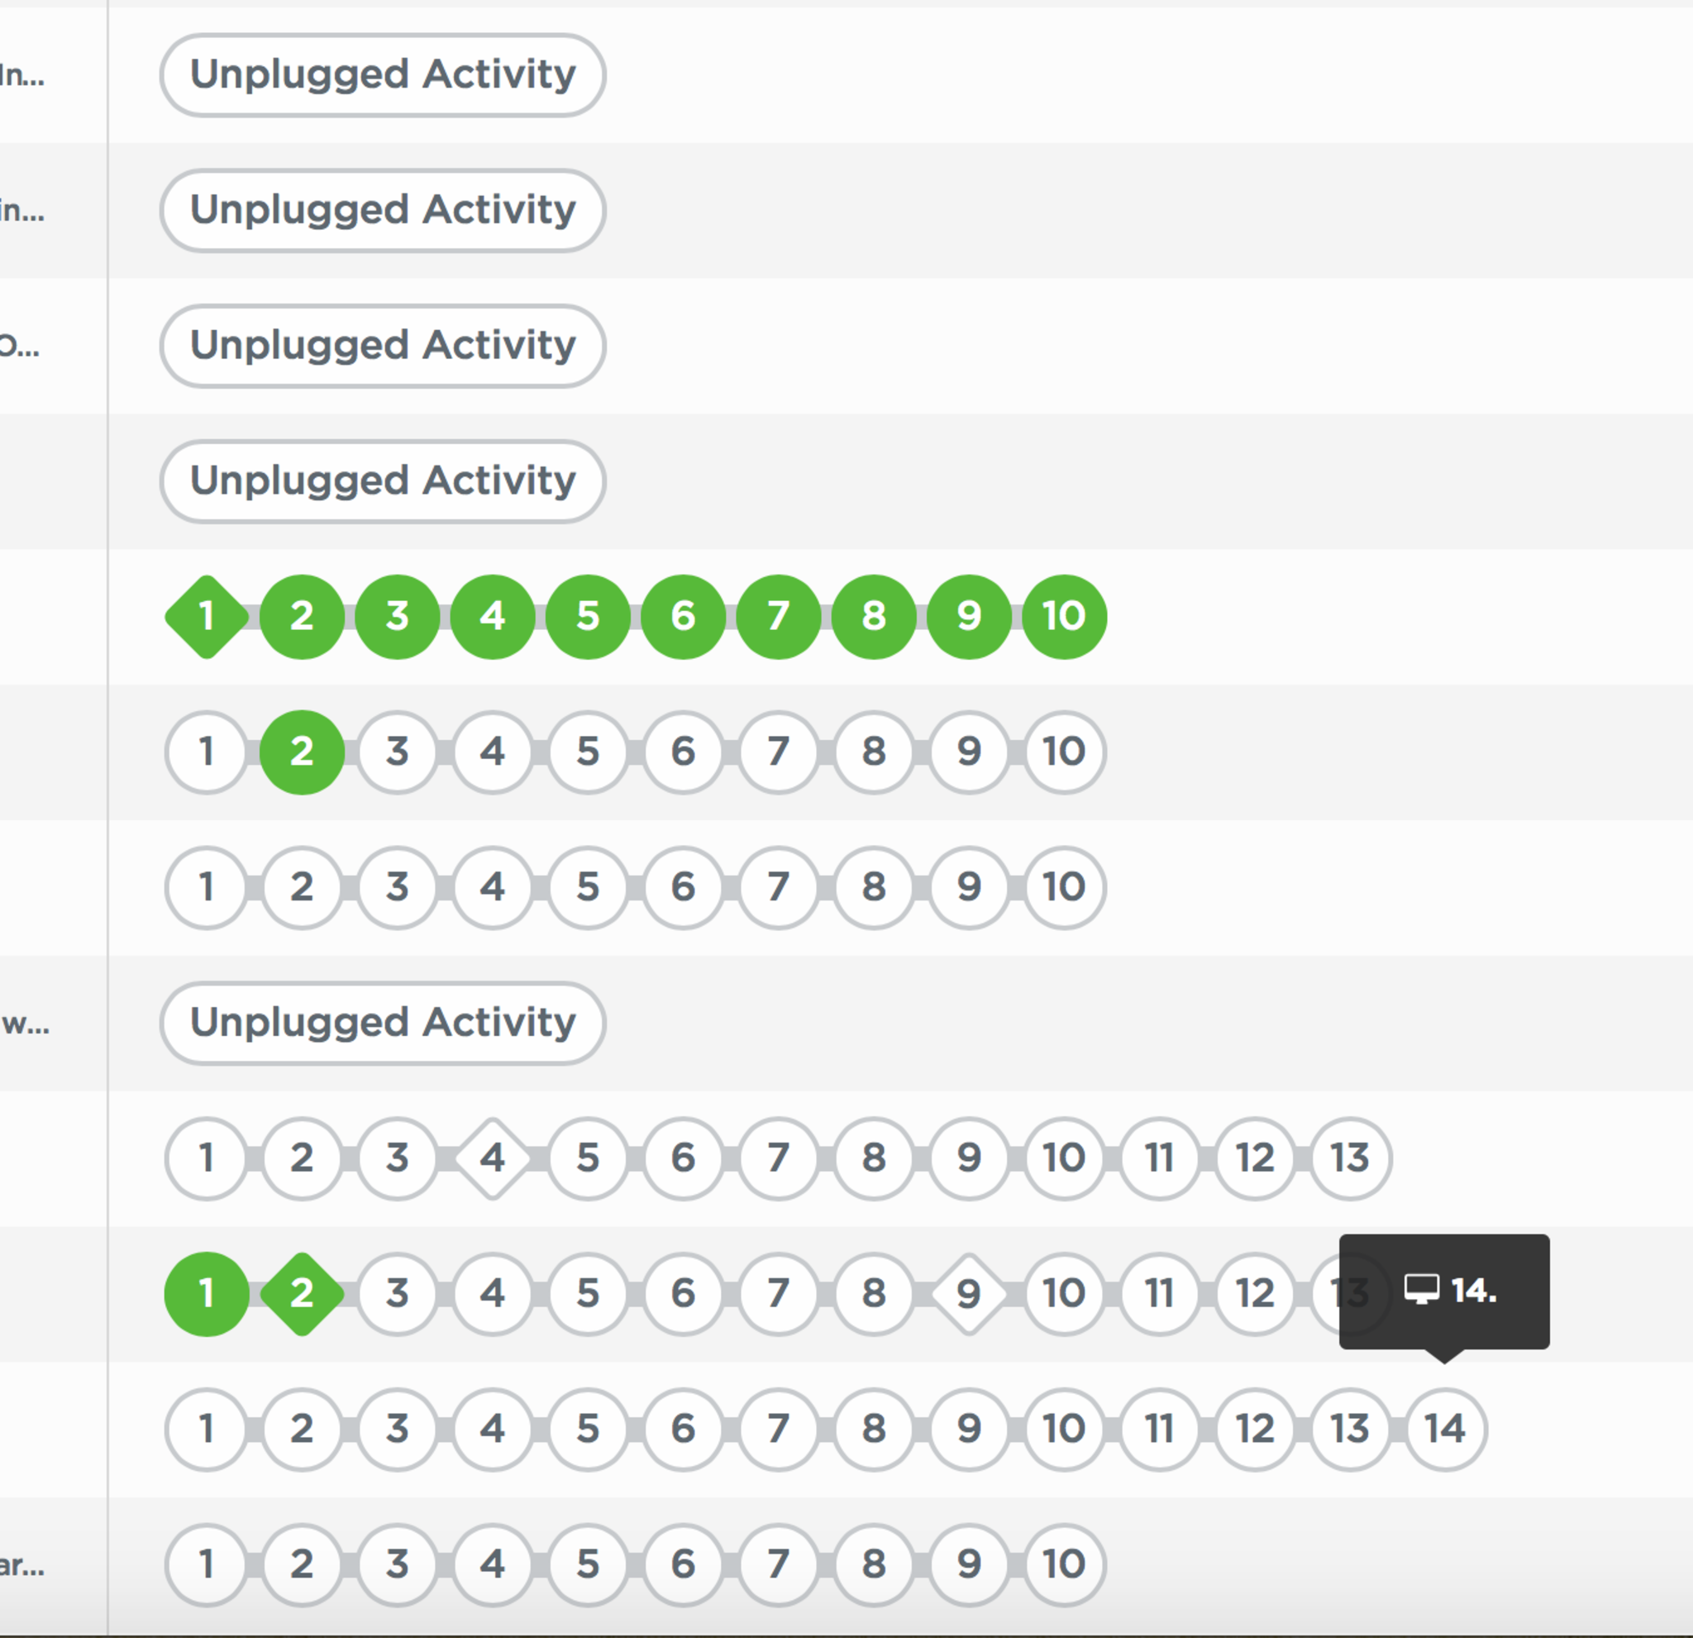Open the Unplugged Activity directly above the green row
Image resolution: width=1693 pixels, height=1638 pixels.
coord(383,481)
